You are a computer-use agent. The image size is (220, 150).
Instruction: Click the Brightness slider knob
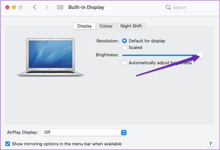pos(201,55)
